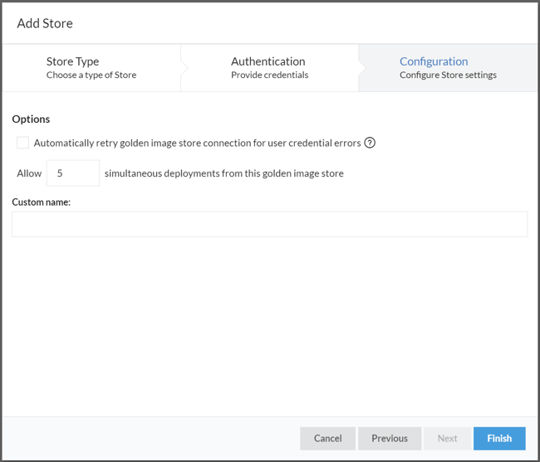Click the 'simultaneous deployments from this golden image store' text
This screenshot has width=540, height=462.
[x=223, y=173]
